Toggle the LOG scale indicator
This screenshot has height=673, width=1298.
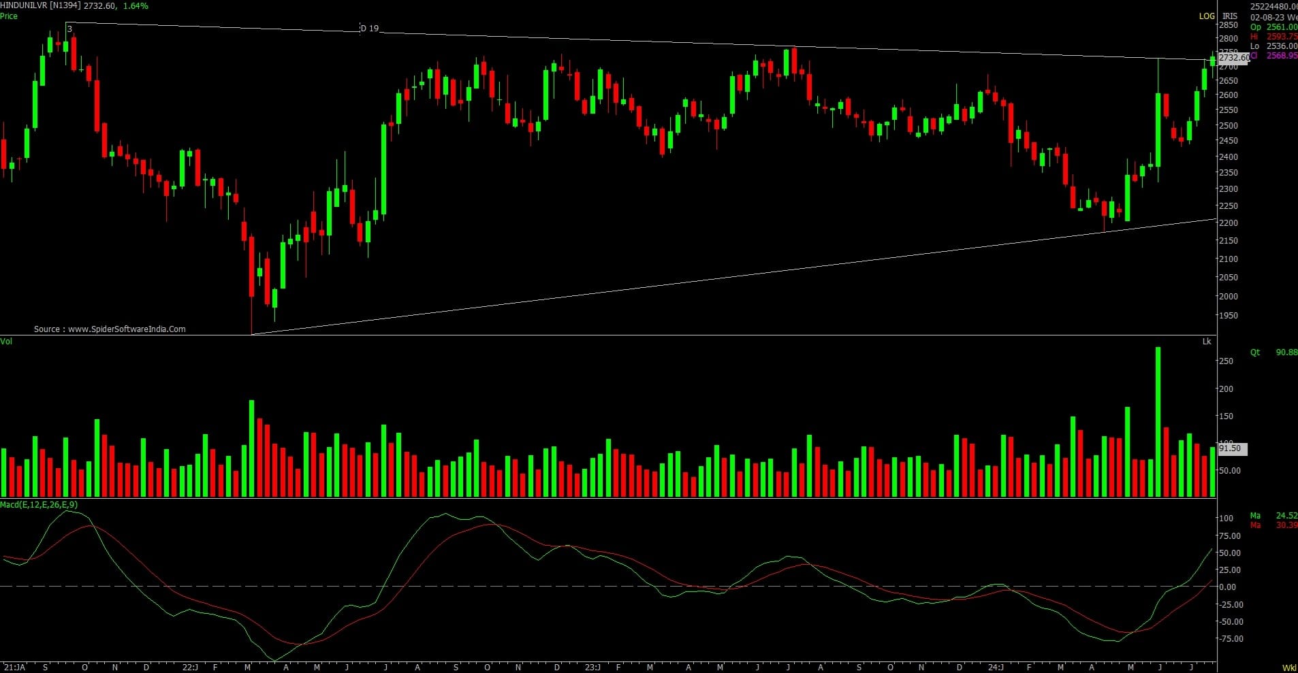(1206, 16)
